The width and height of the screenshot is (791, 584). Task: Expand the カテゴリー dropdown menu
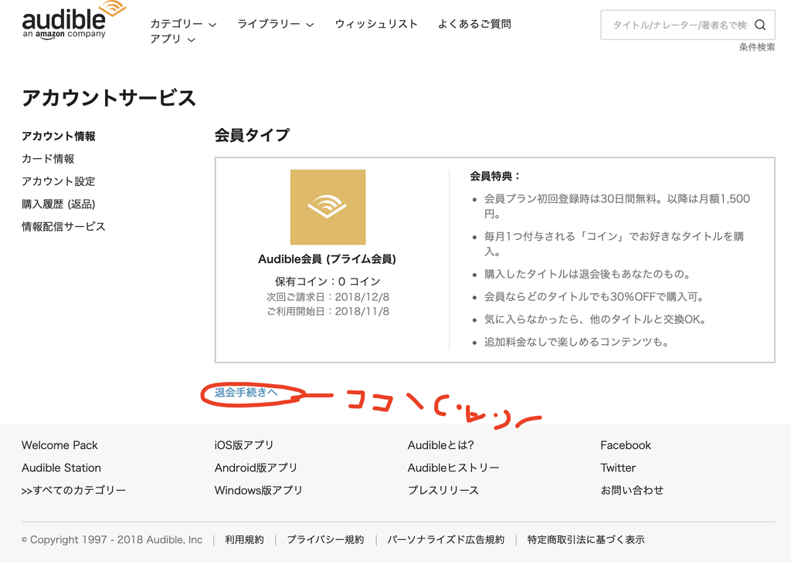[x=184, y=24]
